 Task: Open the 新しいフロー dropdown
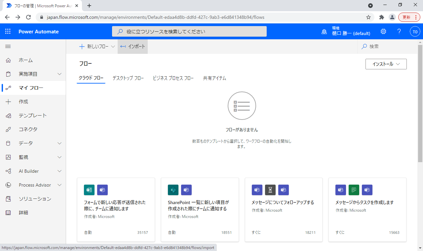click(97, 47)
